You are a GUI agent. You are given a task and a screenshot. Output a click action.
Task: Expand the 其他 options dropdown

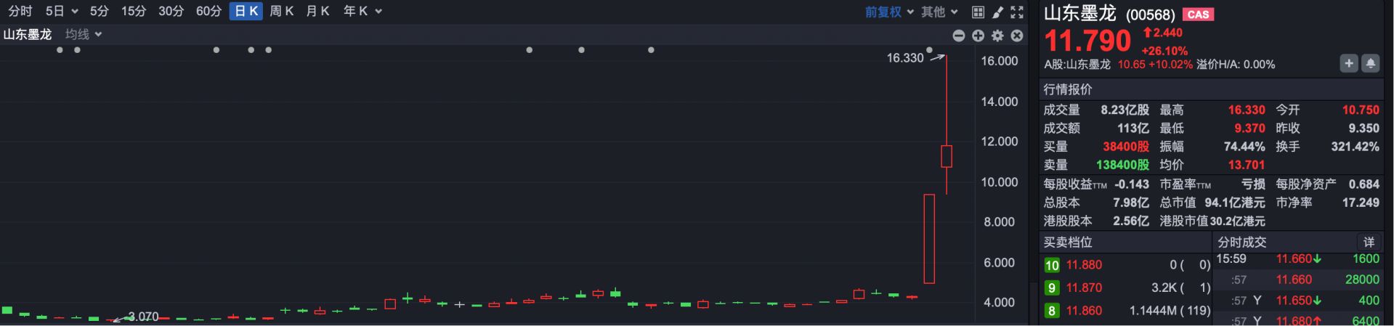[x=939, y=12]
